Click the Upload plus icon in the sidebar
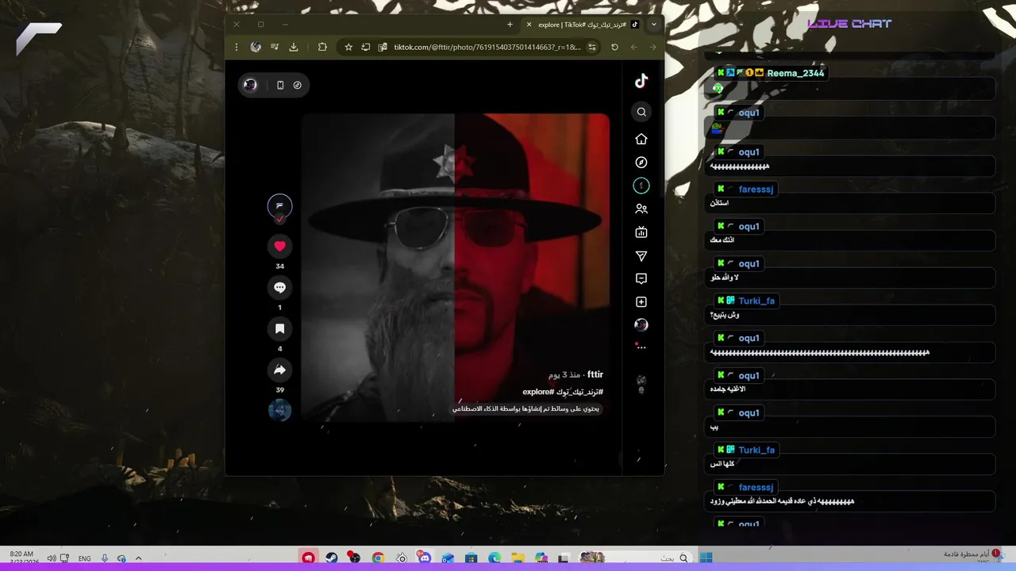Image resolution: width=1016 pixels, height=571 pixels. (x=641, y=302)
